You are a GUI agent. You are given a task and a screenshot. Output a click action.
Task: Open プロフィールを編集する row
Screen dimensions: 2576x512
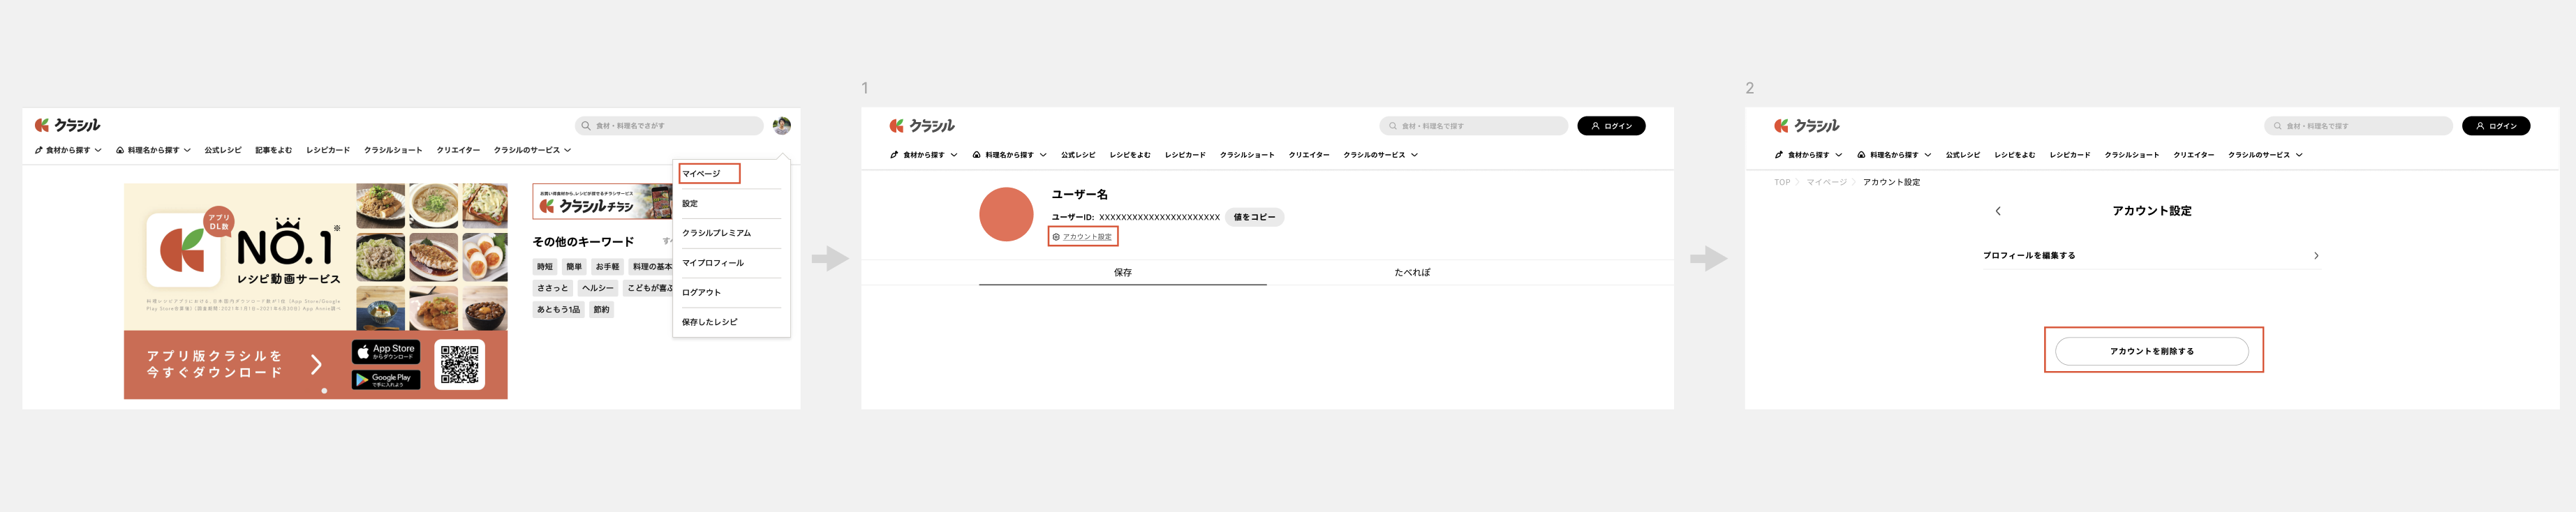click(x=2150, y=255)
